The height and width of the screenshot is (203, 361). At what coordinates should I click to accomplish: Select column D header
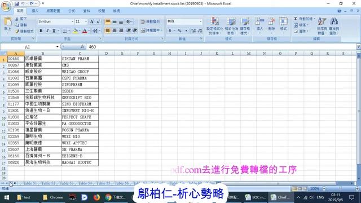click(x=107, y=54)
